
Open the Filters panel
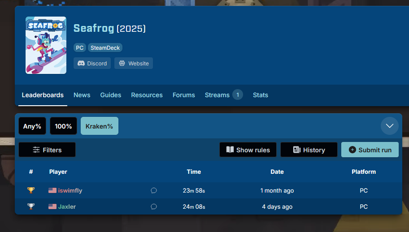pyautogui.click(x=47, y=150)
